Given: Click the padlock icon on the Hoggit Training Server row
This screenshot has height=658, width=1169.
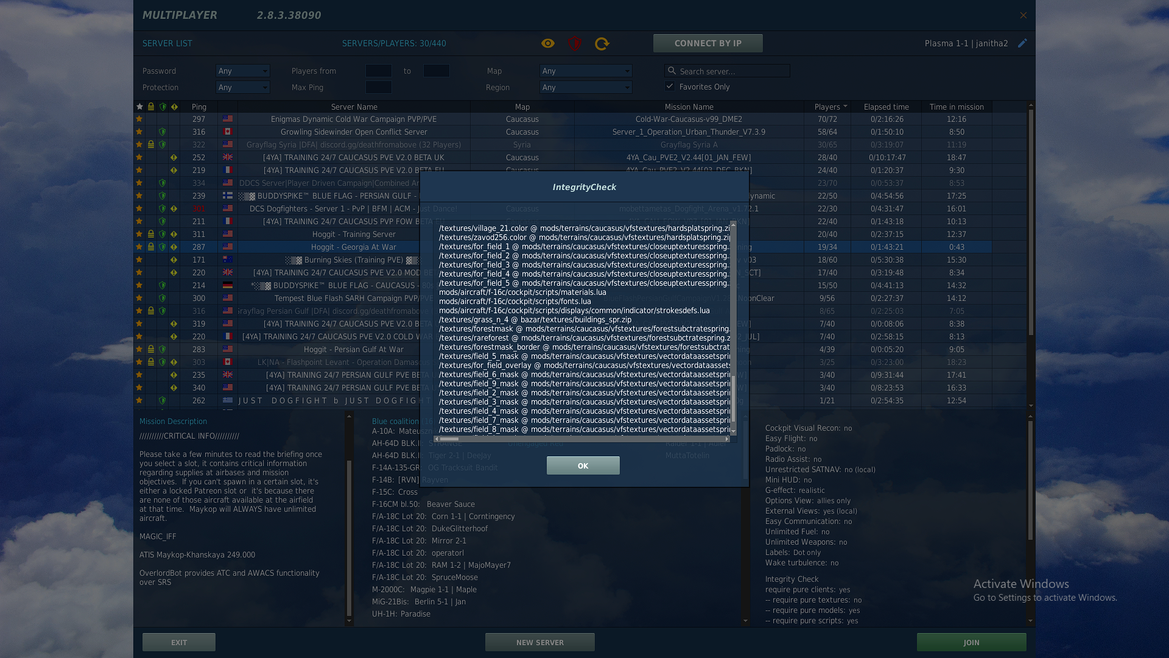Looking at the screenshot, I should tap(151, 234).
